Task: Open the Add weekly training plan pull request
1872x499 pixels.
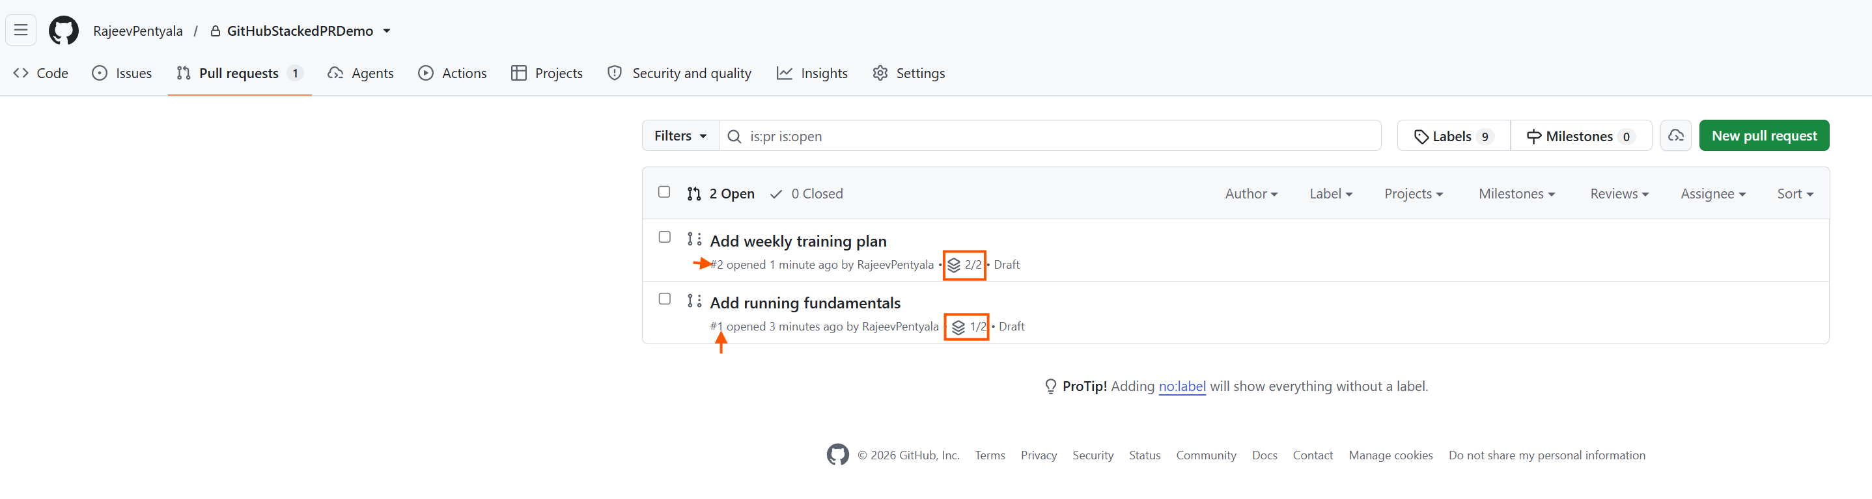Action: point(798,241)
